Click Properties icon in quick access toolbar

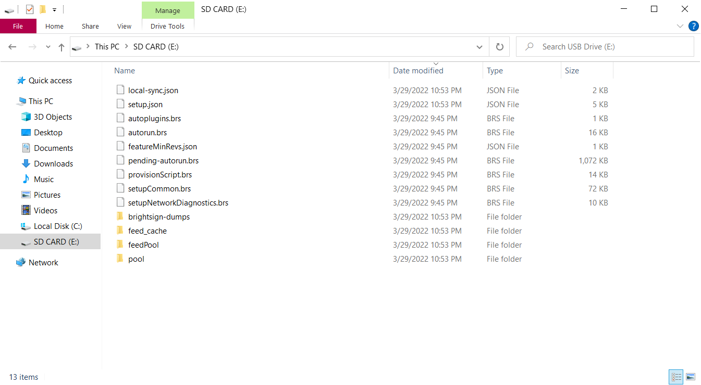click(x=30, y=9)
